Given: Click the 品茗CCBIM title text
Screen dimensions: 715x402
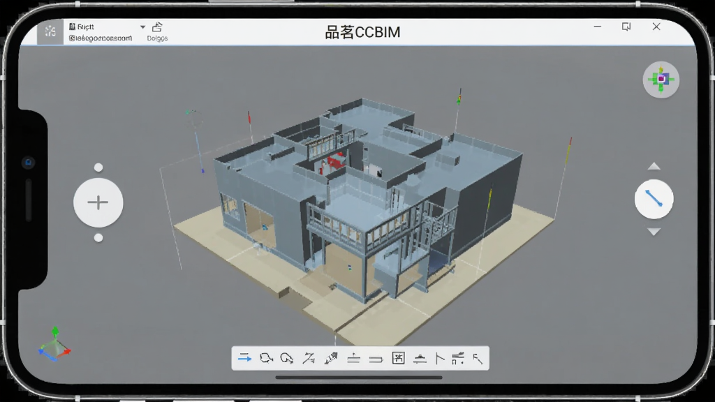Looking at the screenshot, I should (362, 32).
